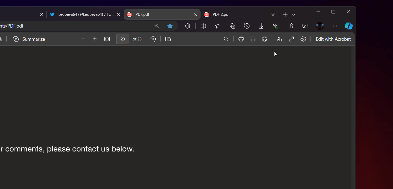The height and width of the screenshot is (189, 393).
Task: Toggle fit to width view
Action: tap(107, 39)
